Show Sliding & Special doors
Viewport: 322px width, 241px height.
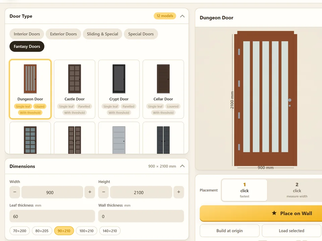pyautogui.click(x=103, y=34)
